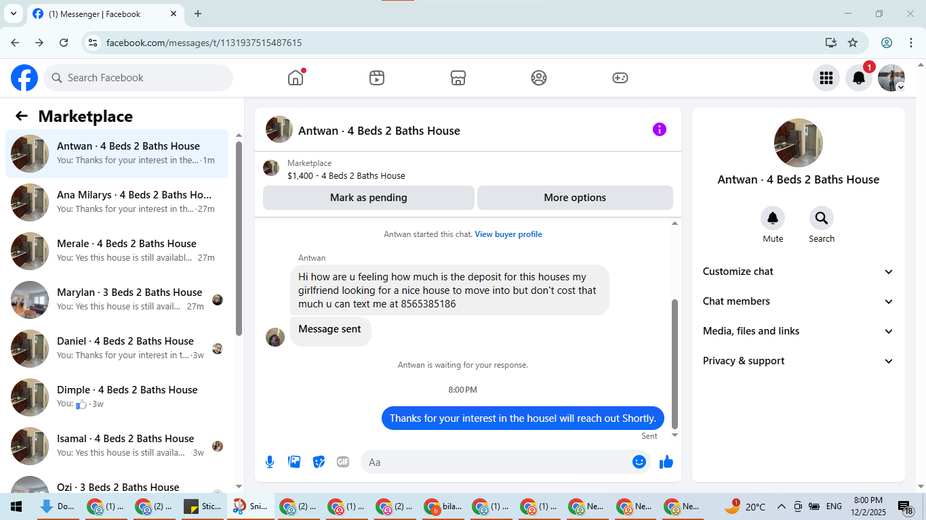
Task: Mute this chat with the bell icon
Action: tap(773, 218)
